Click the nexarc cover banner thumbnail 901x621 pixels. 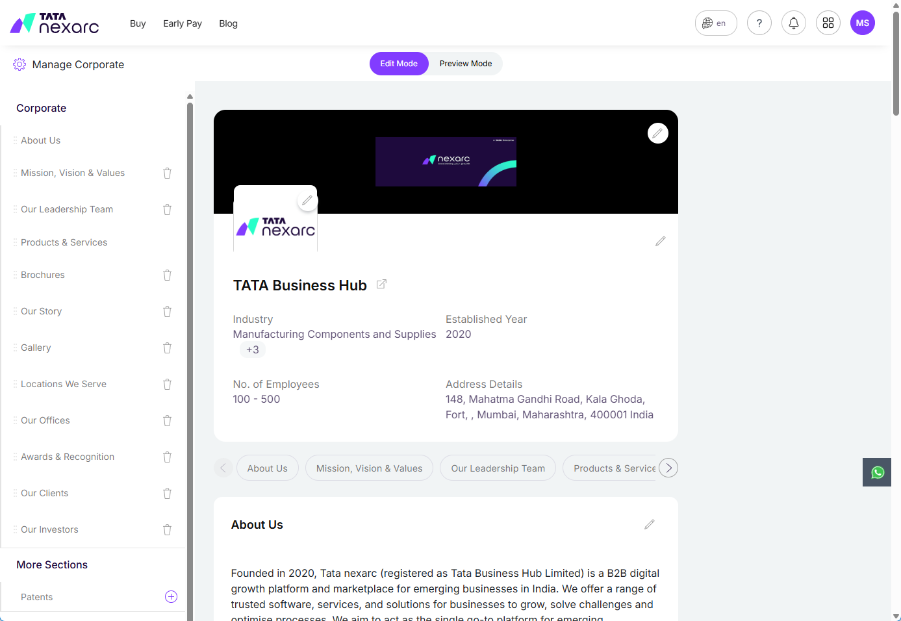point(446,162)
